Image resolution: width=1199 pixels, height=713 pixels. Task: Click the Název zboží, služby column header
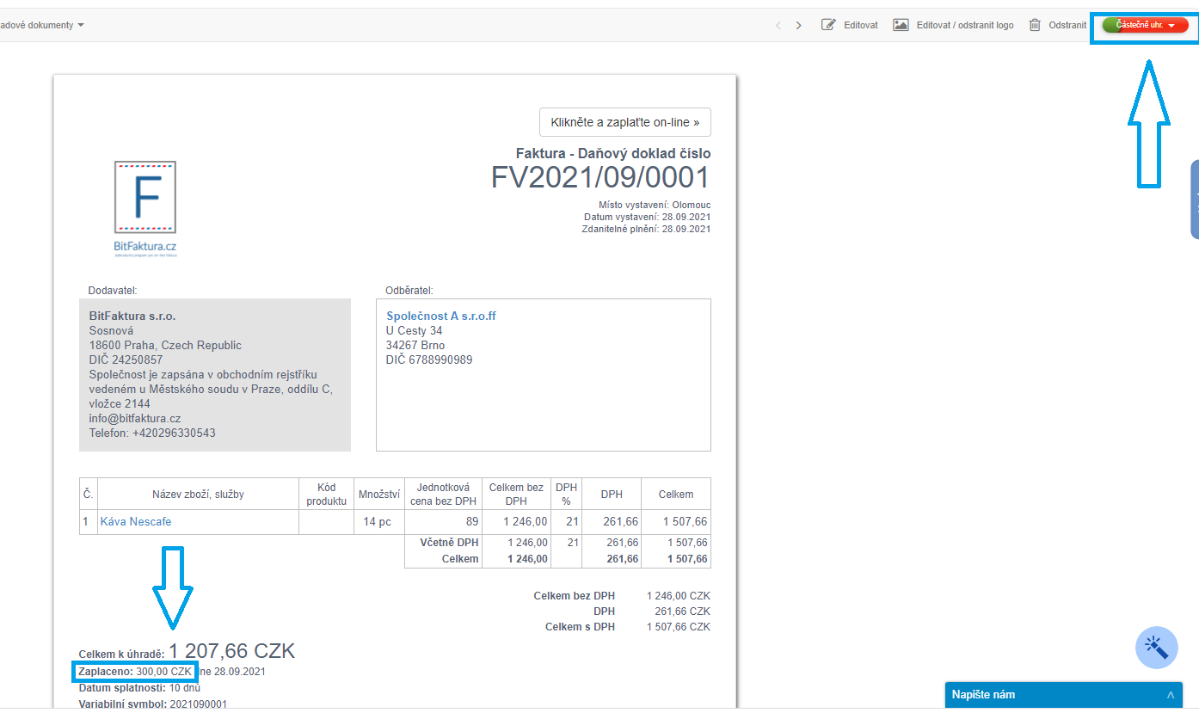pos(198,494)
